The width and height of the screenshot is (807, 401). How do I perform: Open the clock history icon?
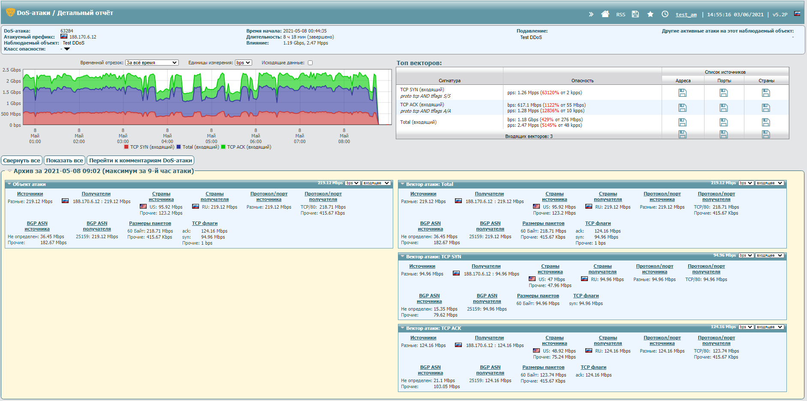click(665, 14)
